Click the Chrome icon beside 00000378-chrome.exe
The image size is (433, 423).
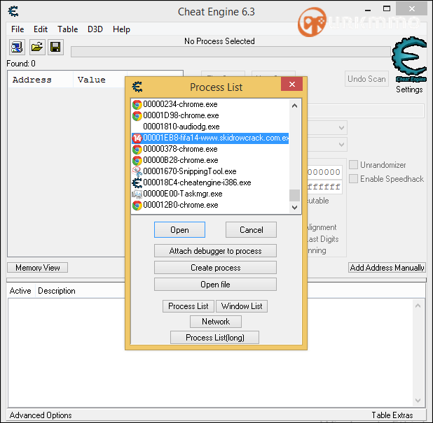coord(137,150)
